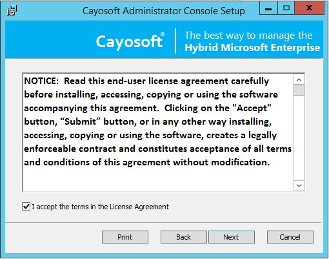Viewport: 329px width, 259px height.
Task: Close the setup with red X
Action: pyautogui.click(x=309, y=8)
